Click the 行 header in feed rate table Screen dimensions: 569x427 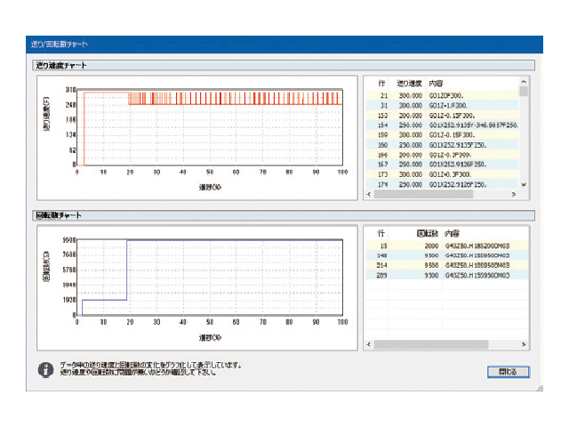pyautogui.click(x=381, y=84)
